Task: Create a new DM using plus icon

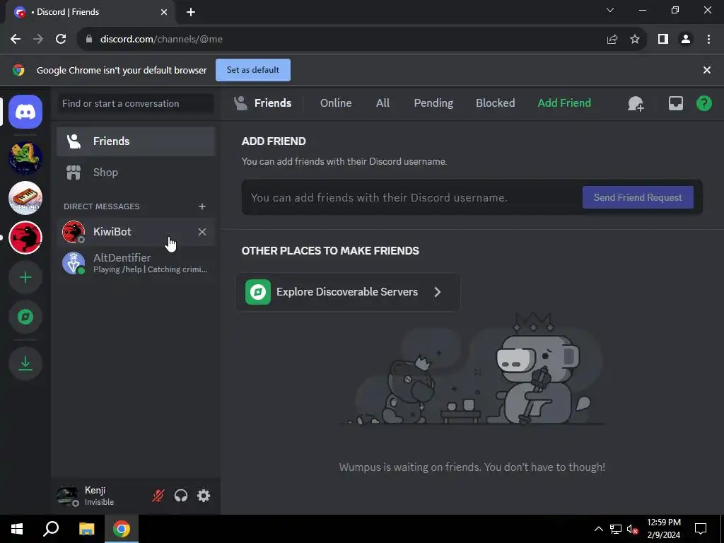Action: pyautogui.click(x=202, y=206)
